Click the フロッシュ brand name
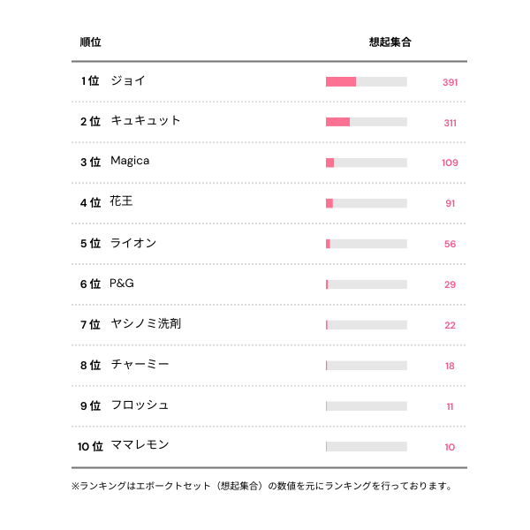Viewport: 530px width, 530px height. (140, 405)
